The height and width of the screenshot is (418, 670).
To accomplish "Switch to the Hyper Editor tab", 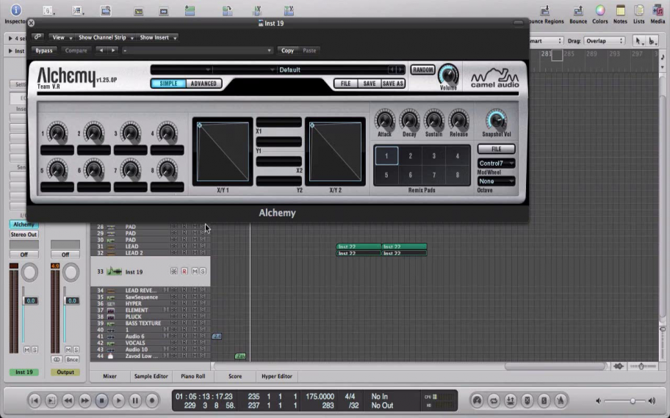I will 277,376.
